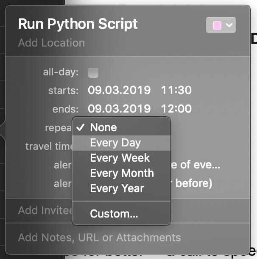Choose Every Year repeat option

click(121, 188)
